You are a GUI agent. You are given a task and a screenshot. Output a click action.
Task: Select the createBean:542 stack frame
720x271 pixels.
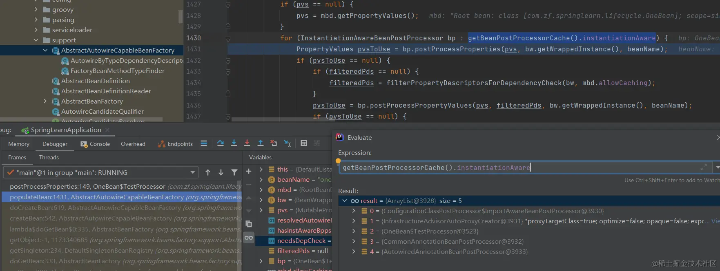[123, 218]
